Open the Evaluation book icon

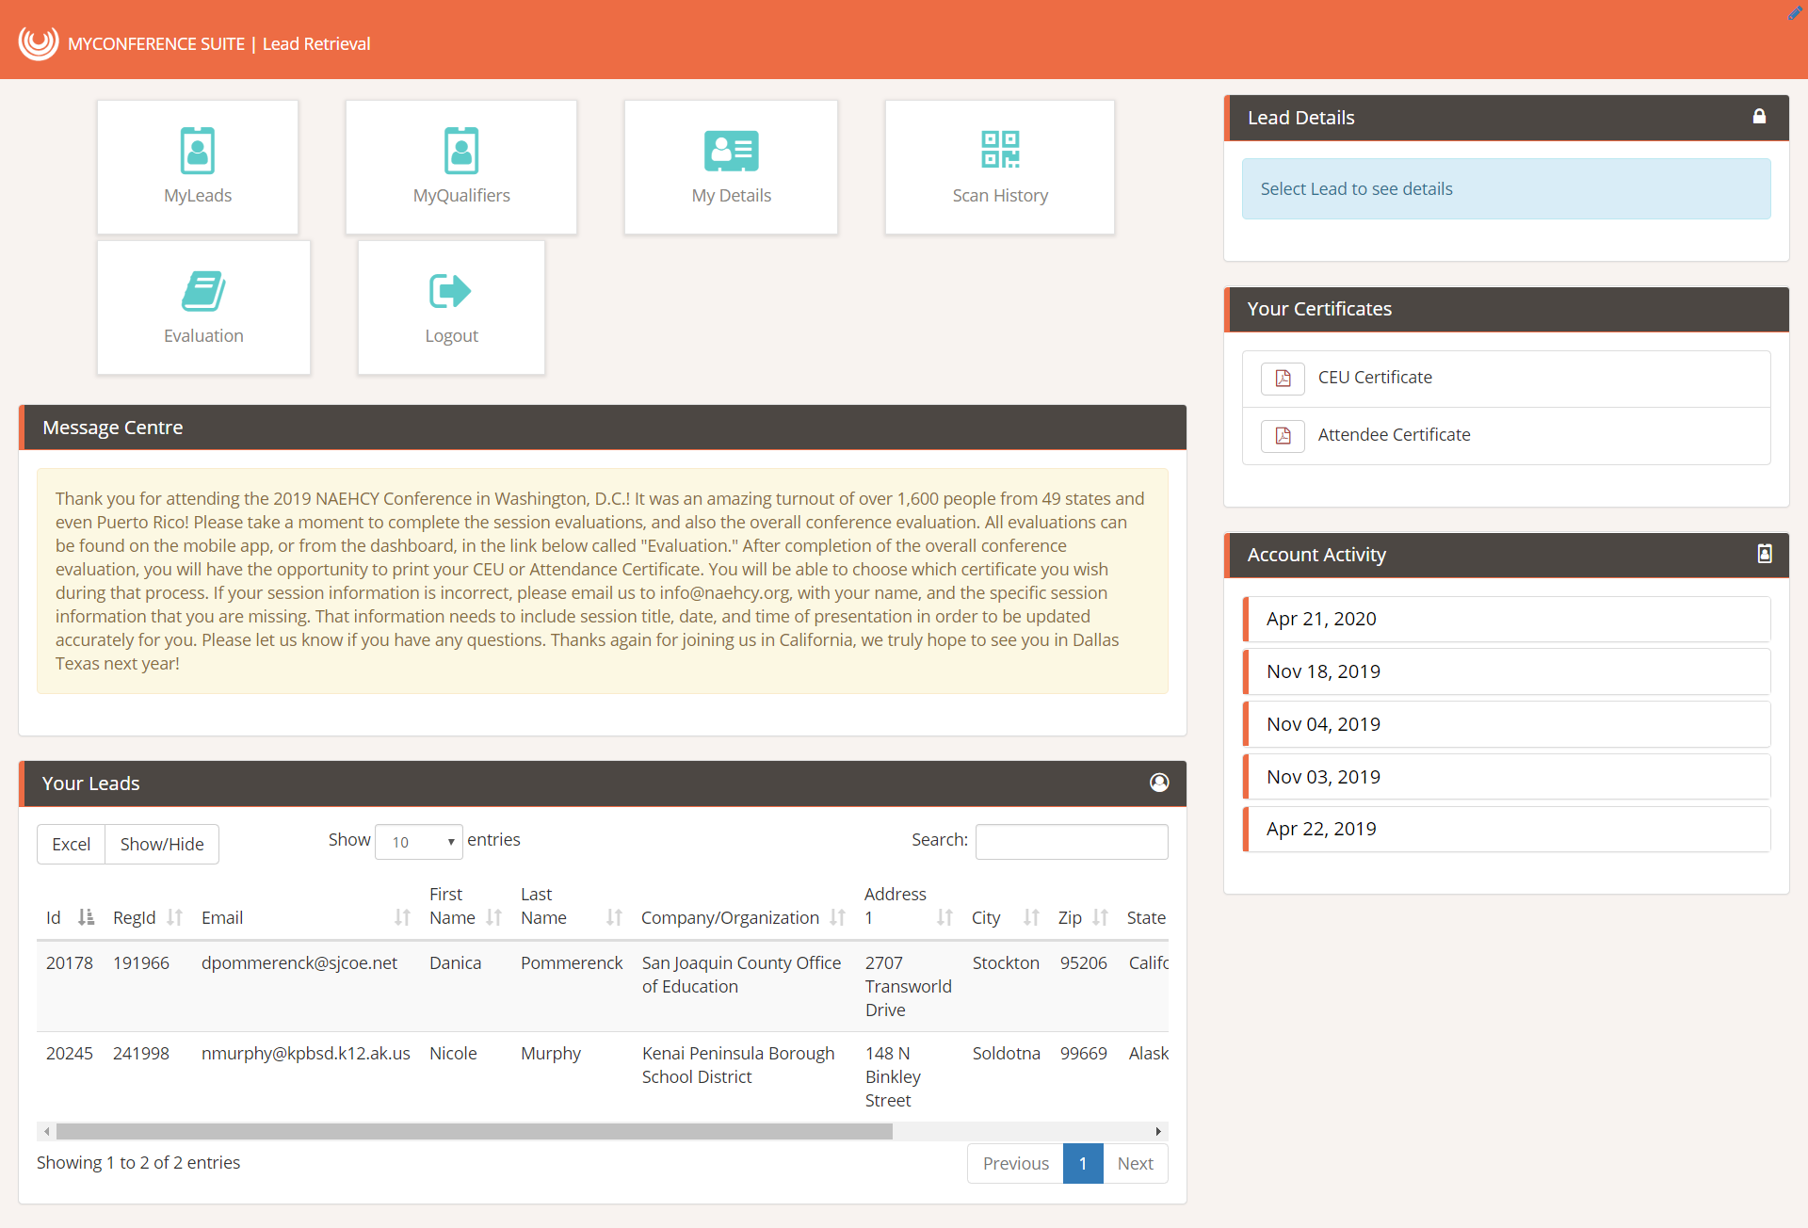203,291
